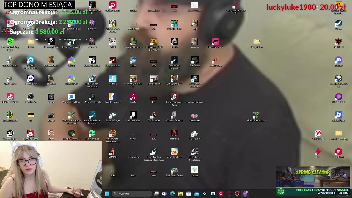Click the Spring Cleanup CSGO-Skins banner

pos(313,180)
